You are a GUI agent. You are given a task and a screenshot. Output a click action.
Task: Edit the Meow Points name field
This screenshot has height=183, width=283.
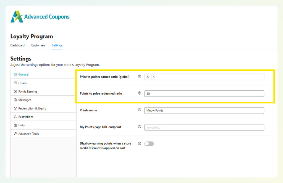[x=204, y=111]
